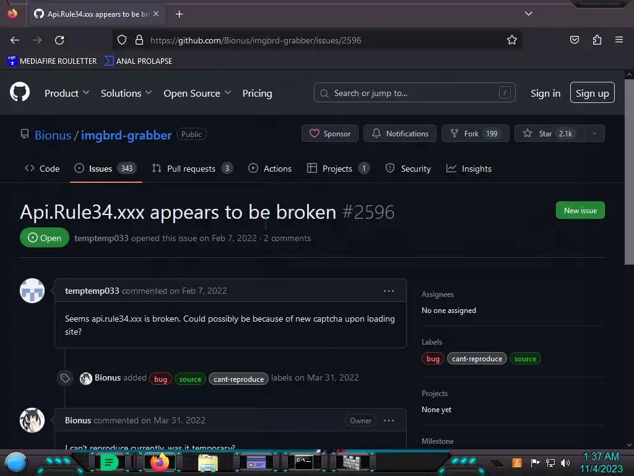Viewport: 634px width, 476px height.
Task: Switch to the Security tab
Action: click(x=408, y=169)
